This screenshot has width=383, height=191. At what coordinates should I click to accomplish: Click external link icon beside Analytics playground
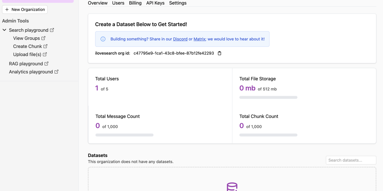coord(56,72)
